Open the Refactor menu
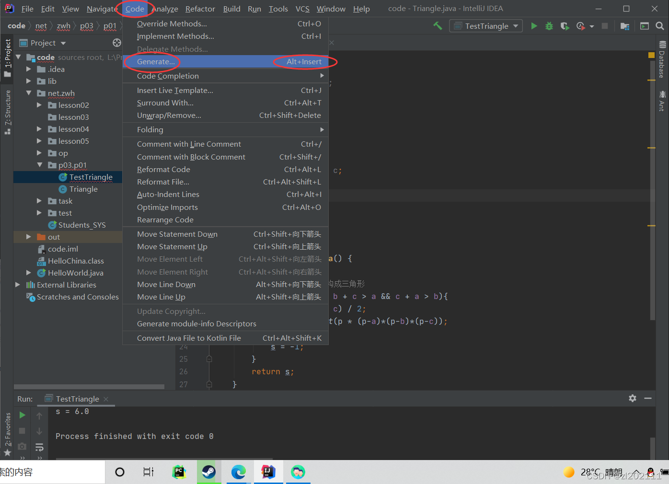This screenshot has width=669, height=484. point(200,9)
